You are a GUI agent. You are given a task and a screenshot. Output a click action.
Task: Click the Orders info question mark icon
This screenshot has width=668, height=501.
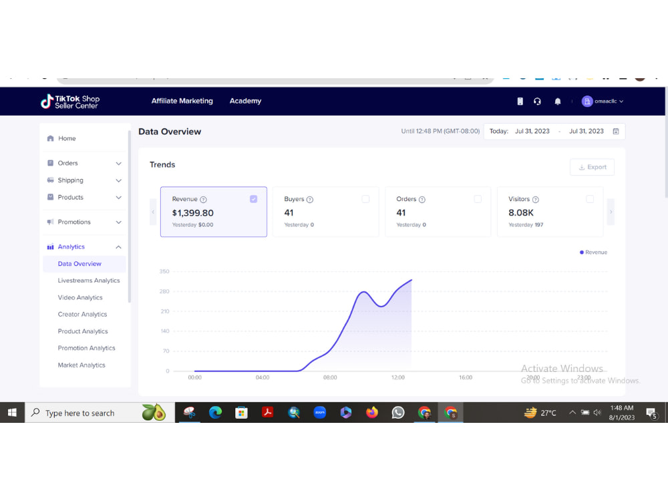[422, 199]
